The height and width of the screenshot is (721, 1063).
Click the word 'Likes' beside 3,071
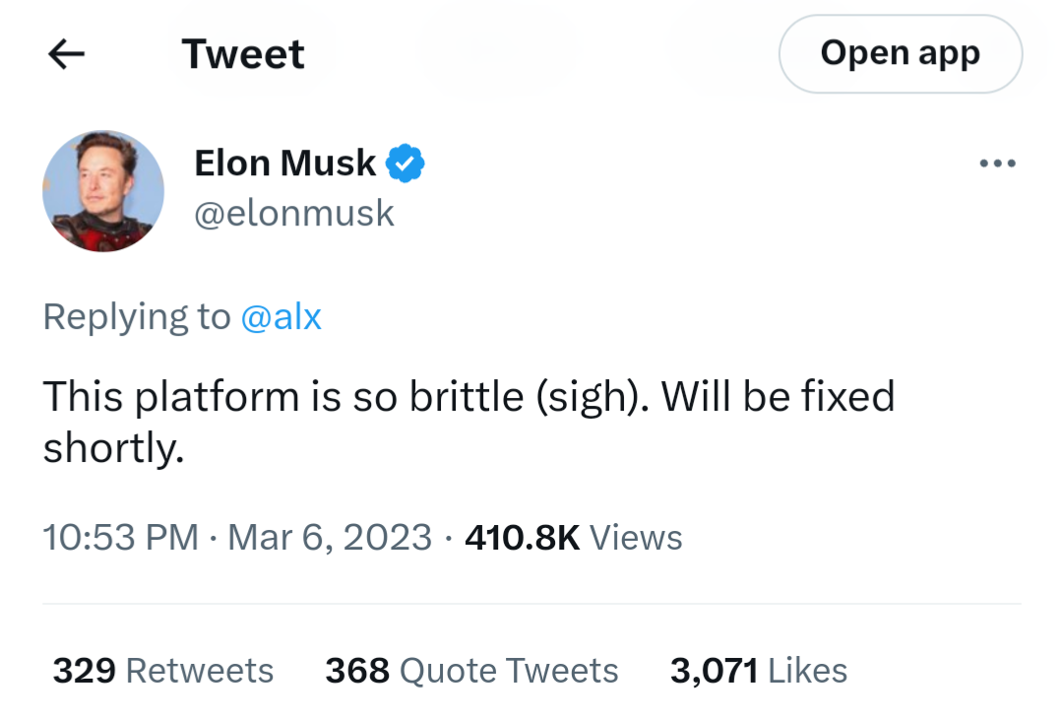click(x=807, y=671)
